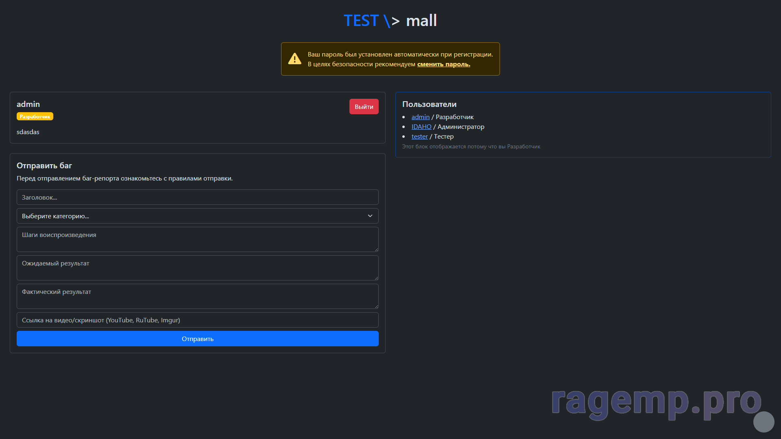781x439 pixels.
Task: Follow the 'сменить пароль' link
Action: (443, 64)
